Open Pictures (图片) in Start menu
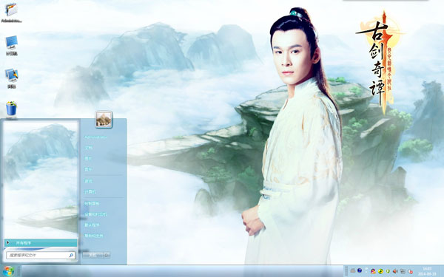The width and height of the screenshot is (444, 277). (88, 159)
